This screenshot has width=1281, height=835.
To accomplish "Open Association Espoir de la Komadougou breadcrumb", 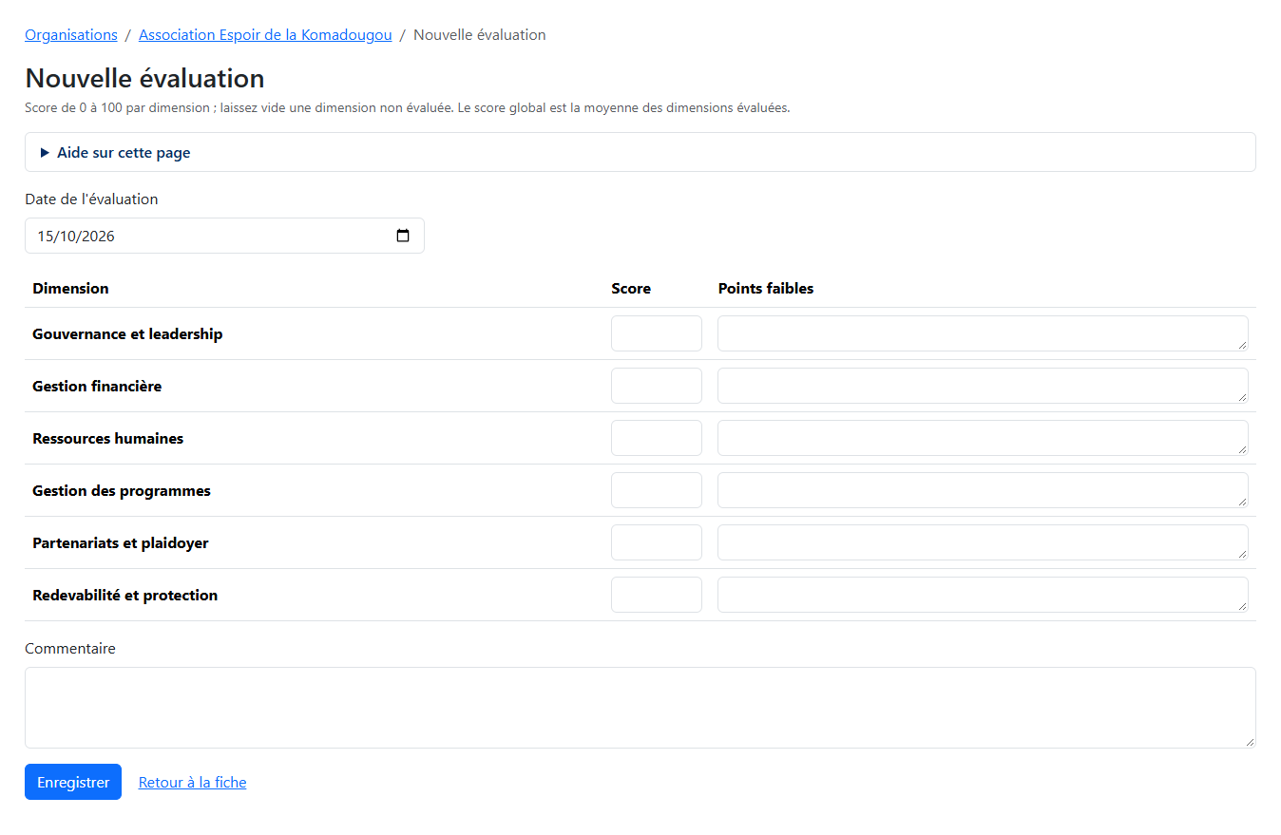I will (x=265, y=35).
